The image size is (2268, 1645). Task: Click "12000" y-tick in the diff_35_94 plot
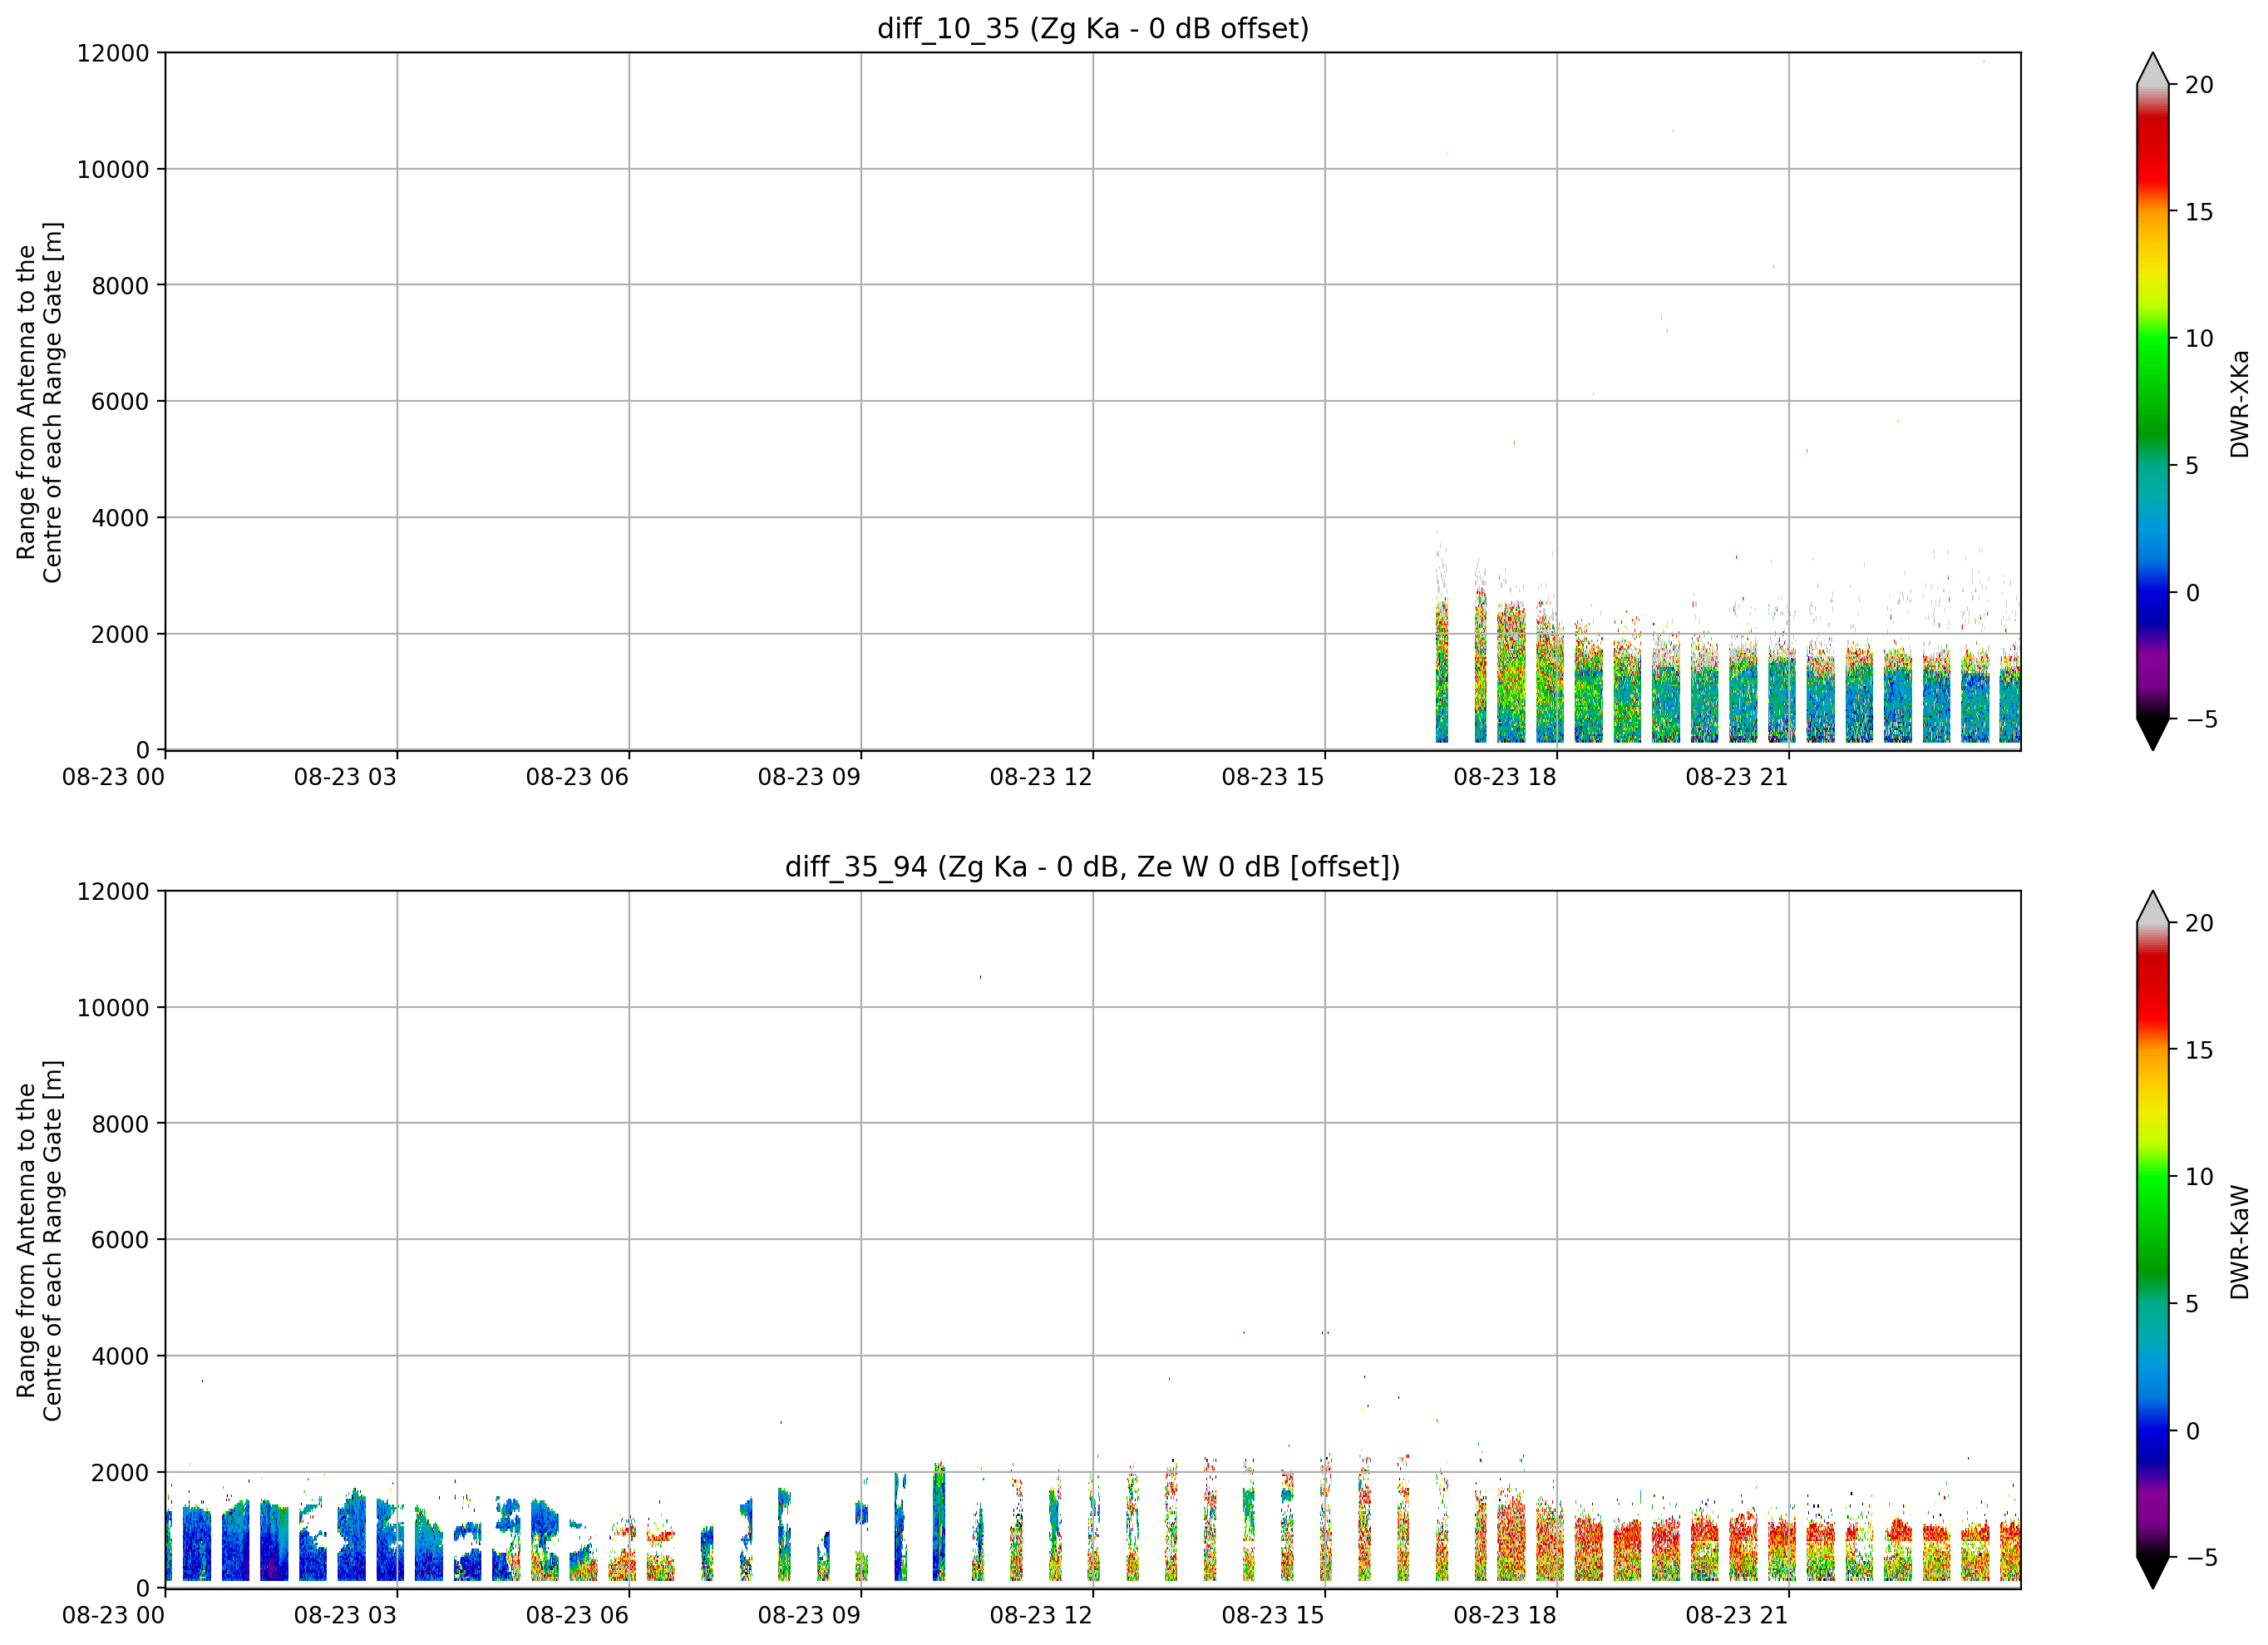[x=113, y=892]
